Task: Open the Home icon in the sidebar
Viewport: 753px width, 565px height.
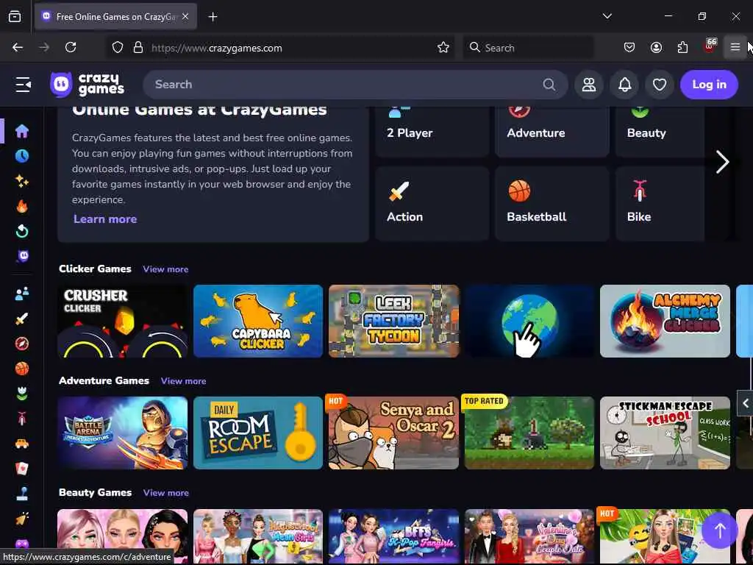Action: 22,131
